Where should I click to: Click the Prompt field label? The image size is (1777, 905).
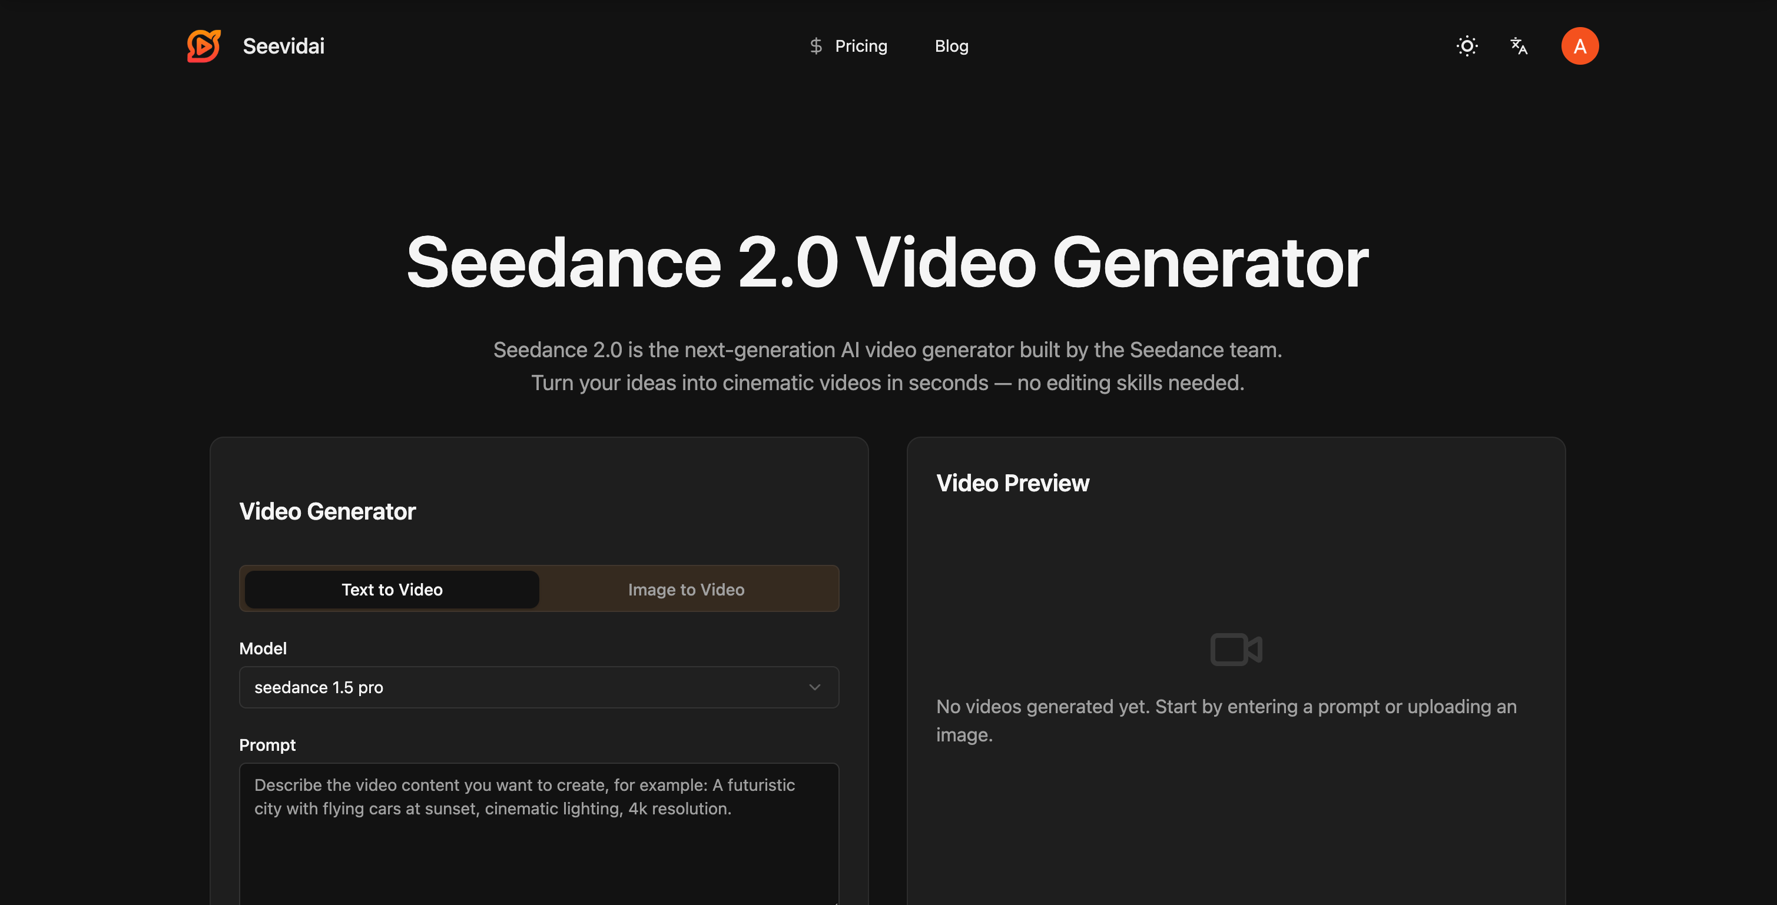[x=267, y=745]
